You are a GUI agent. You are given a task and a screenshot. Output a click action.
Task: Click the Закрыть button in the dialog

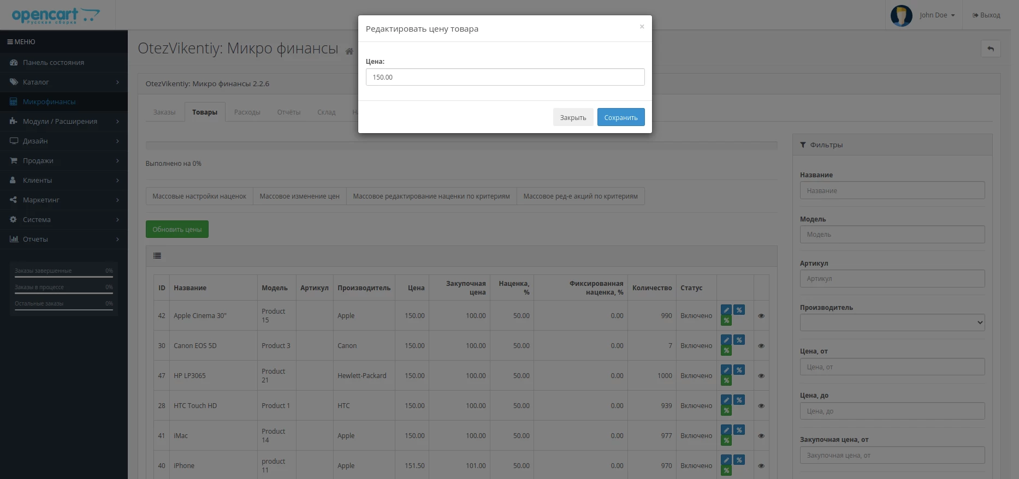pyautogui.click(x=573, y=117)
